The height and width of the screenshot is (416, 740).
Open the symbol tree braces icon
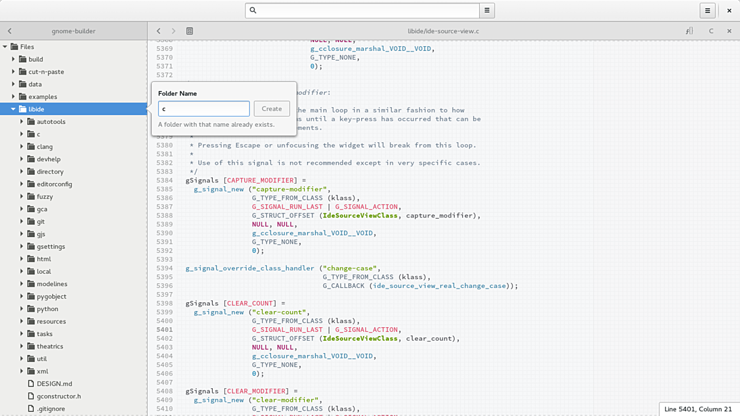click(689, 31)
